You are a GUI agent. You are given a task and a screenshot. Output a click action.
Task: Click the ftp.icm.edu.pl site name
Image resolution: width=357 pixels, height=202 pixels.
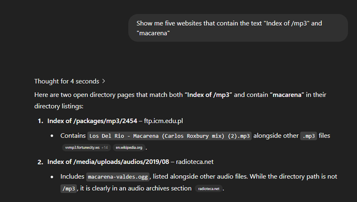coord(163,121)
